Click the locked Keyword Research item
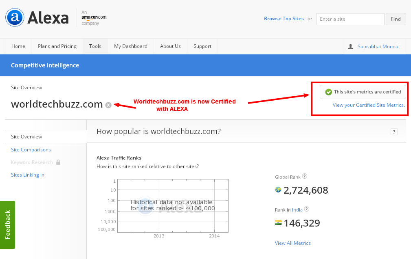 [32, 162]
